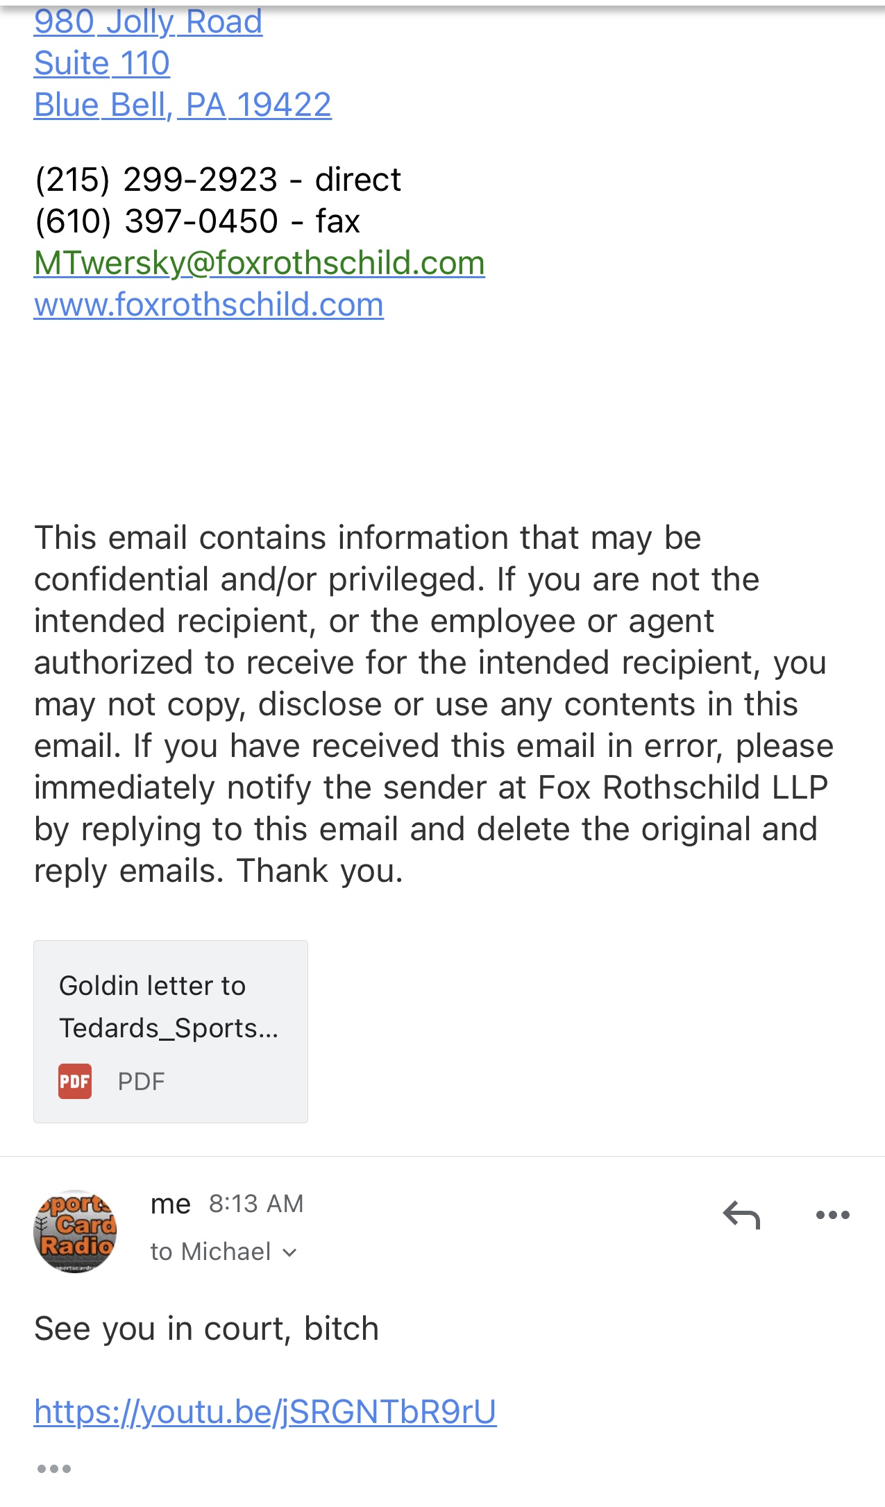Viewport: 885px width, 1507px height.
Task: Open www.foxrothschild.com website link
Action: click(x=208, y=305)
